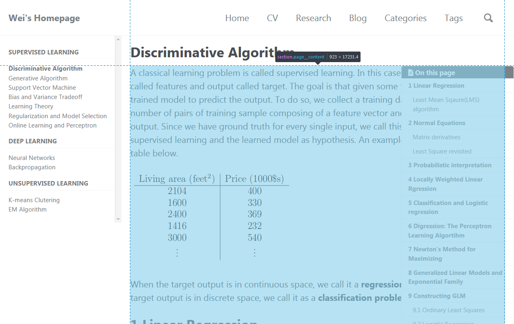The image size is (514, 324).
Task: Browse the Categories page
Action: click(x=405, y=18)
